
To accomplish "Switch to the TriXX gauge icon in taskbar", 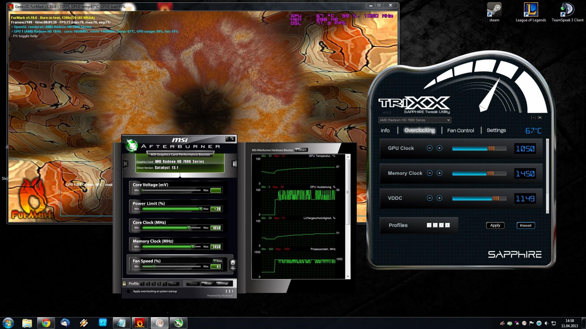I will pyautogui.click(x=159, y=323).
